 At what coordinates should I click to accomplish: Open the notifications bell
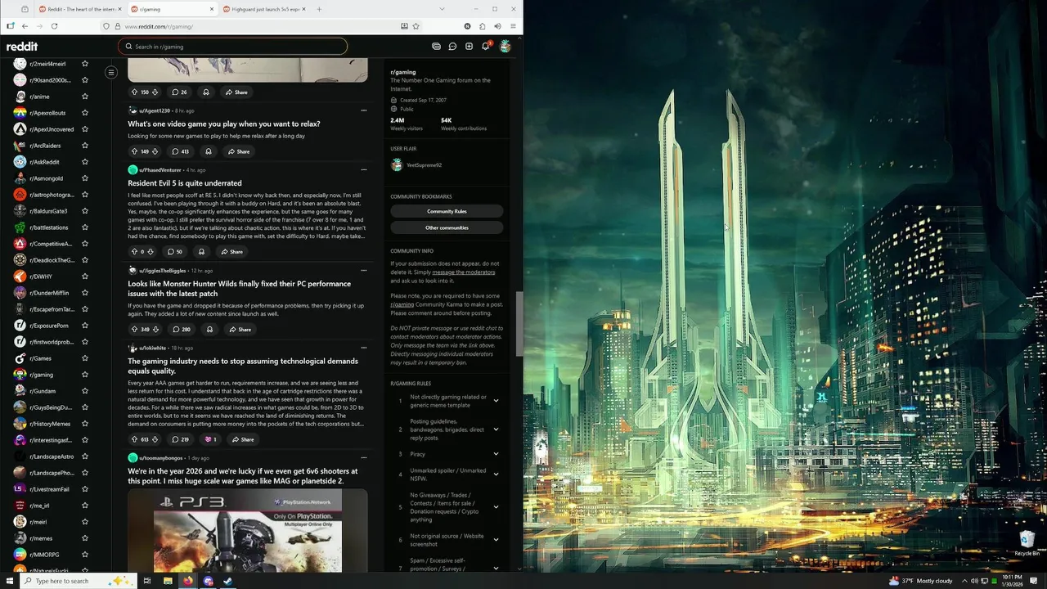[x=485, y=47]
